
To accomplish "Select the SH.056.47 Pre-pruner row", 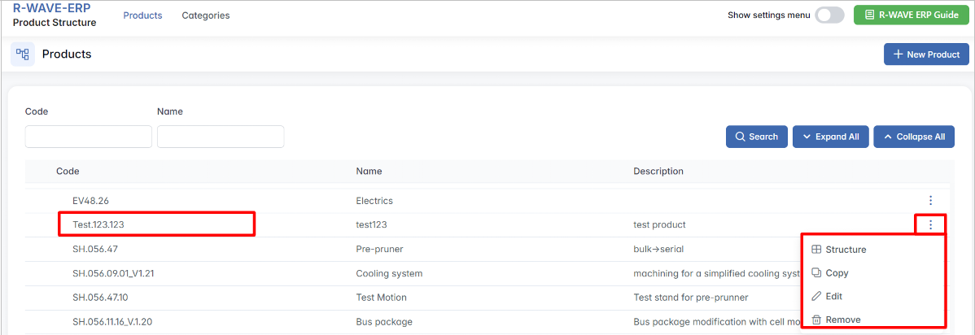I will click(x=95, y=250).
